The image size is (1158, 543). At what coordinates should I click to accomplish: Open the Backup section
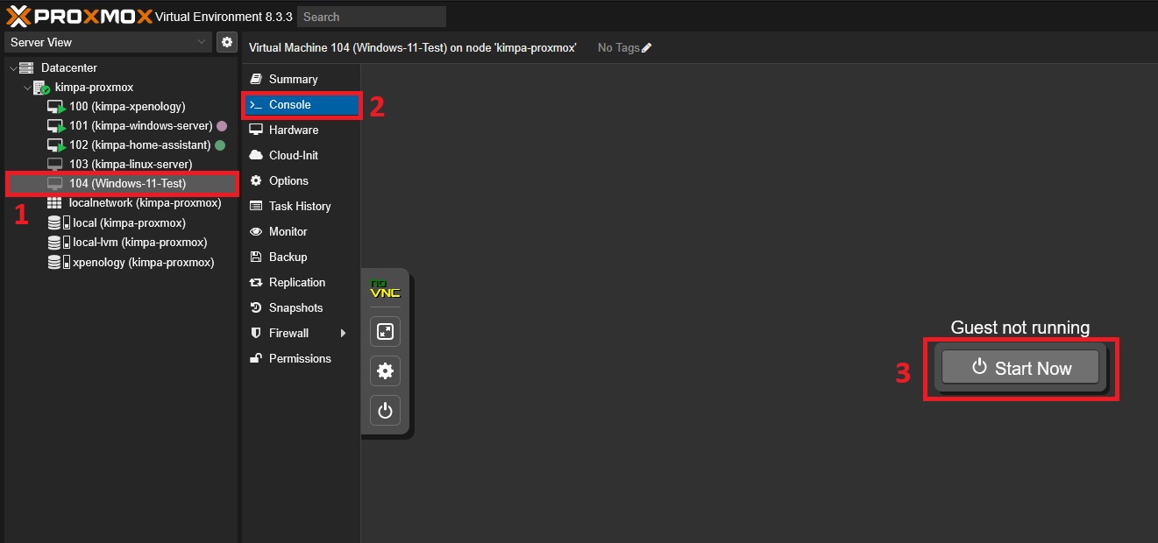288,257
